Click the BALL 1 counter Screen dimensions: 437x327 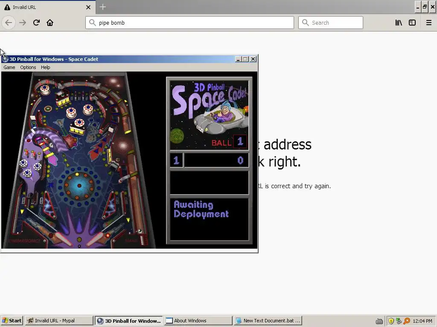[229, 142]
